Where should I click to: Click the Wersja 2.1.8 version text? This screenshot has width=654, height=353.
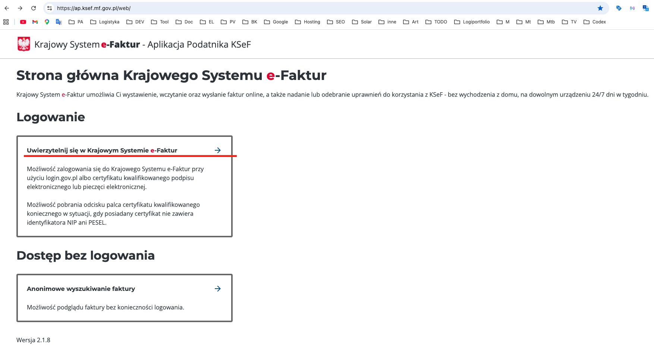click(33, 340)
